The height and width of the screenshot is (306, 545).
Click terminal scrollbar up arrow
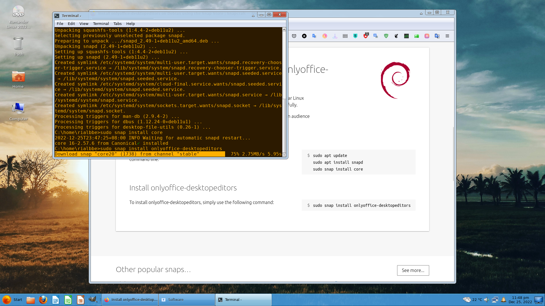(284, 29)
